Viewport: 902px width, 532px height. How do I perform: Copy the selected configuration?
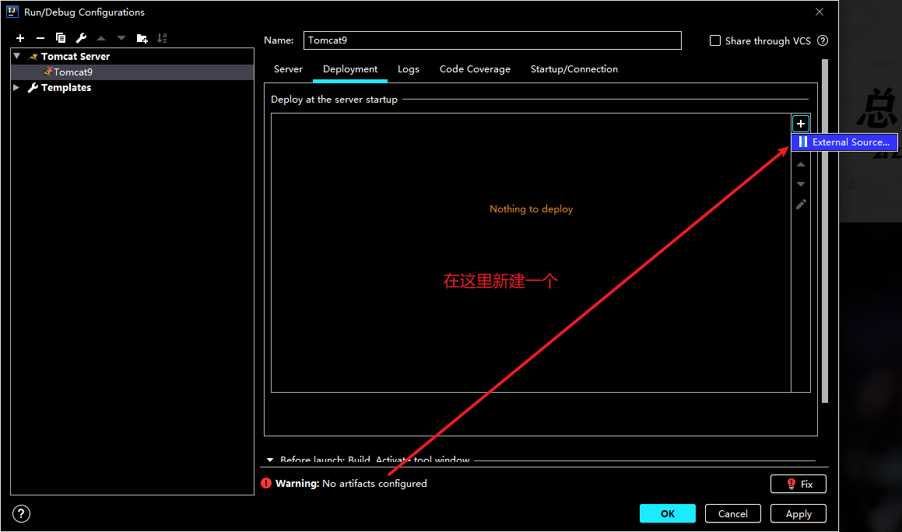61,38
